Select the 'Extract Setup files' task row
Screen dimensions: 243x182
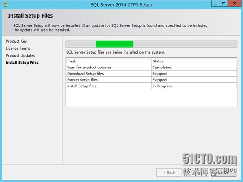click(x=151, y=80)
